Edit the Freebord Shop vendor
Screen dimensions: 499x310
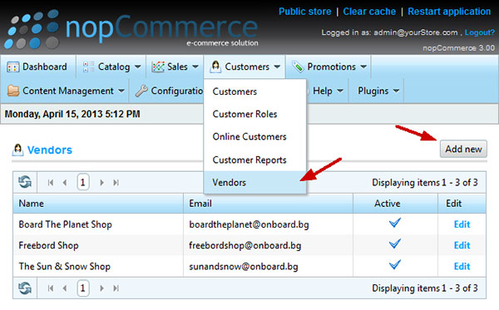[x=462, y=245]
